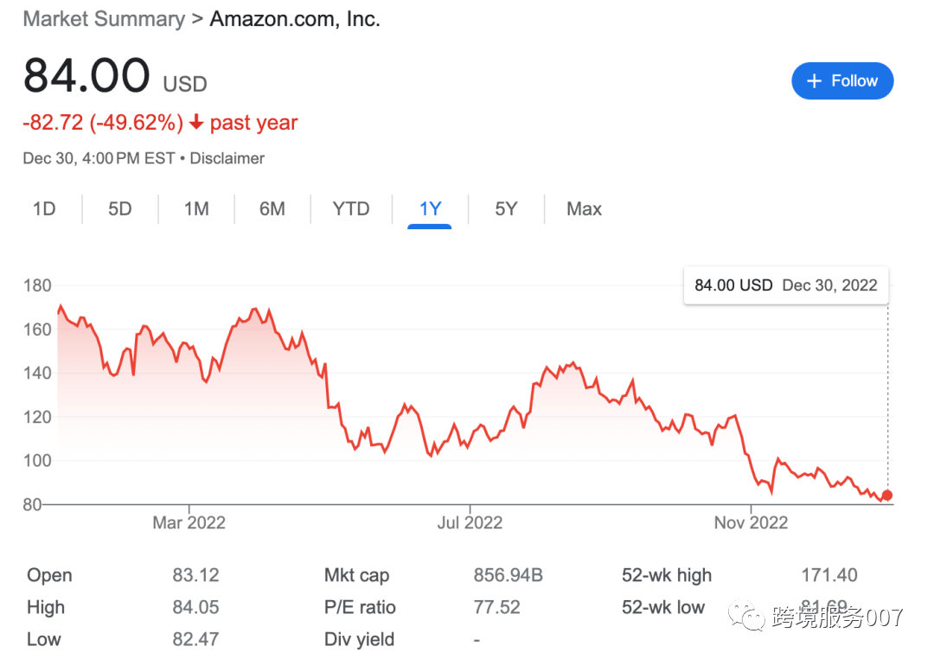
Task: Open the Max range tab
Action: (x=584, y=209)
